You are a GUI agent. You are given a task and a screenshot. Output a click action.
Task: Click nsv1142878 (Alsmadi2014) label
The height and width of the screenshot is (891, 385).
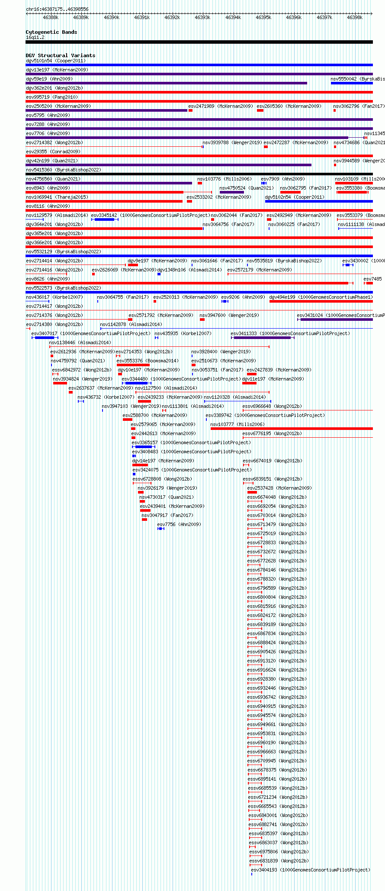[131, 325]
